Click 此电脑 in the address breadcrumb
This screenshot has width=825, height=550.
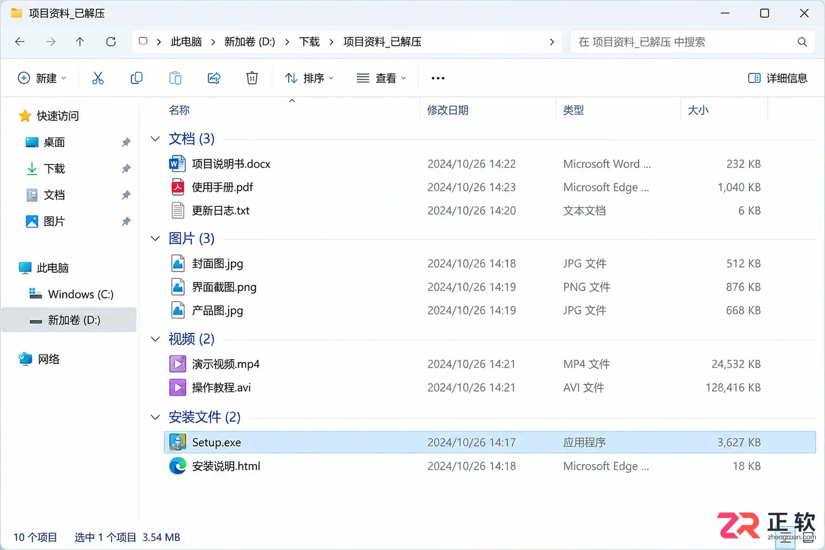[186, 42]
